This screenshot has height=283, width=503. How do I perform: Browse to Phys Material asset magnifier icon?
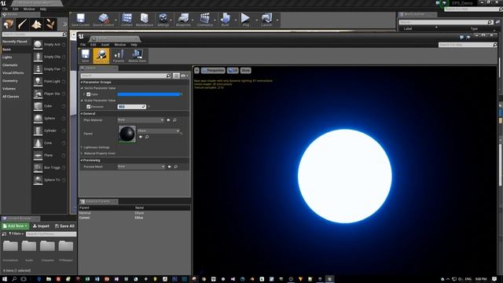click(174, 120)
